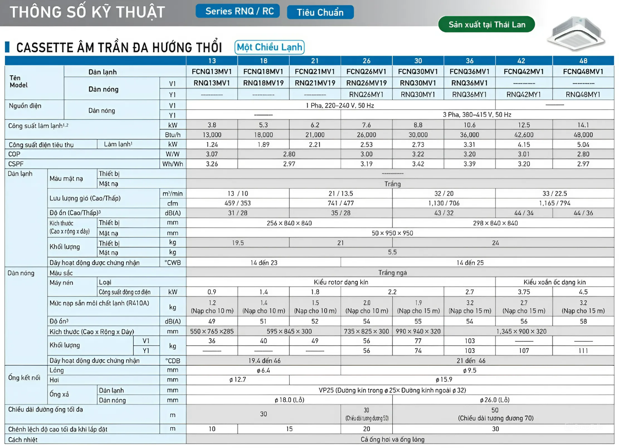Click the Kiểu rotor dạng kín cell
Viewport: 619px width, 448px height.
point(341,282)
